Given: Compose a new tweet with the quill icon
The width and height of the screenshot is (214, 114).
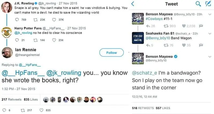Looking at the screenshot, I should pyautogui.click(x=208, y=4).
